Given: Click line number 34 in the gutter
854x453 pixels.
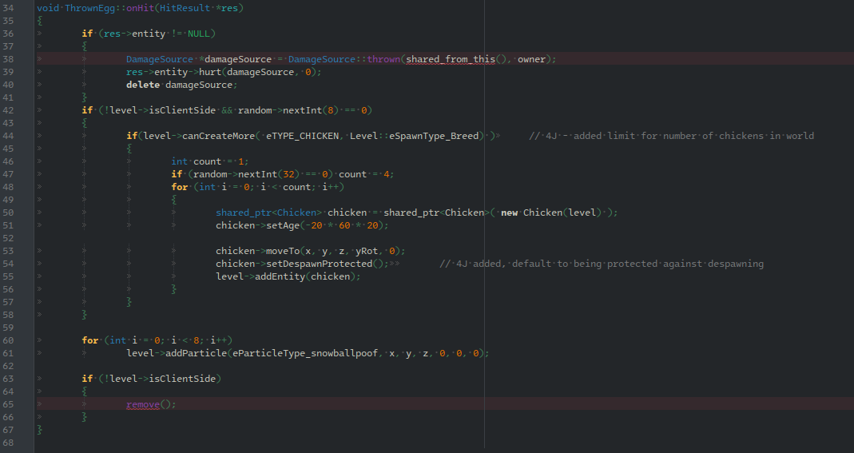Looking at the screenshot, I should coord(8,8).
